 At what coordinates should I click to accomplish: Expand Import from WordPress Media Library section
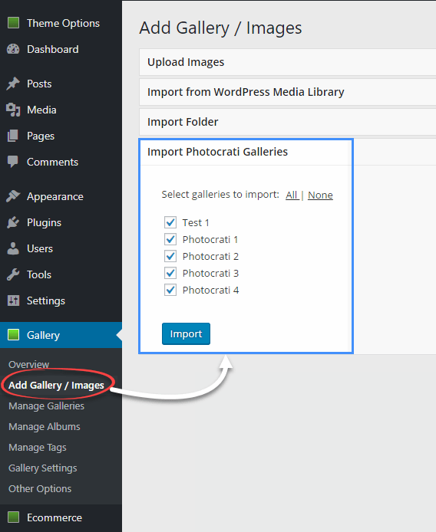click(x=288, y=92)
